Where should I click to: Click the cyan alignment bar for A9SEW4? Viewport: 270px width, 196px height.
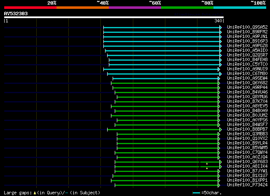click(x=165, y=79)
